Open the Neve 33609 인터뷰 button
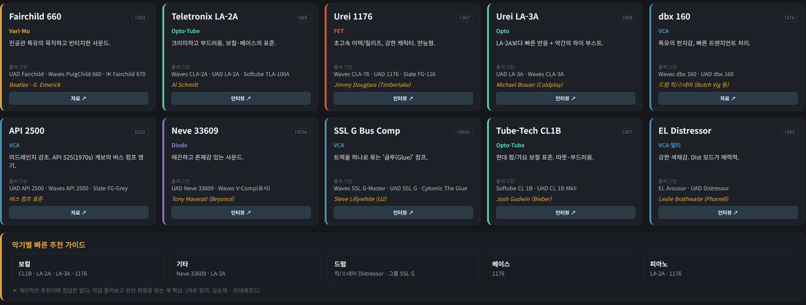 (241, 213)
